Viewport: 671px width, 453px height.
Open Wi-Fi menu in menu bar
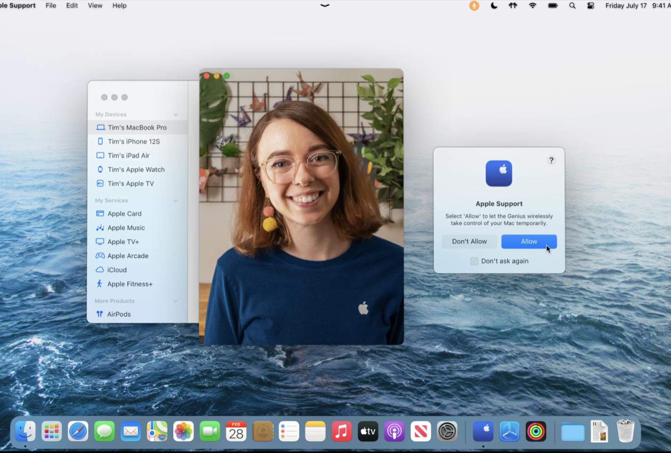pyautogui.click(x=533, y=6)
